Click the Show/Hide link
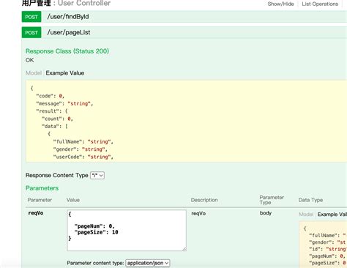The image size is (347, 268). point(280,4)
